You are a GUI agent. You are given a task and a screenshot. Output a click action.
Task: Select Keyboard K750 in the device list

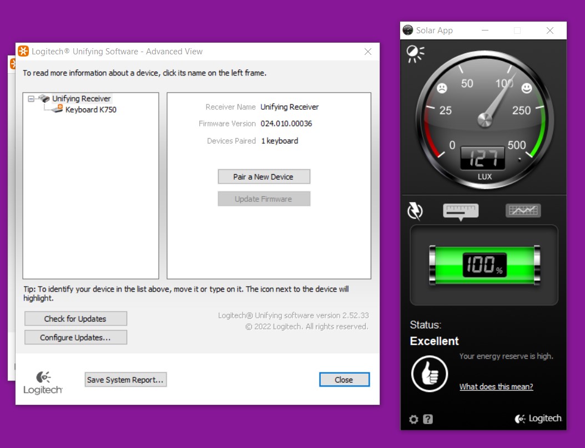coord(90,110)
